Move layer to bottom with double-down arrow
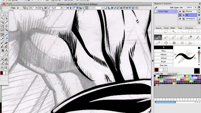The width and height of the screenshot is (201, 113). tap(199, 15)
